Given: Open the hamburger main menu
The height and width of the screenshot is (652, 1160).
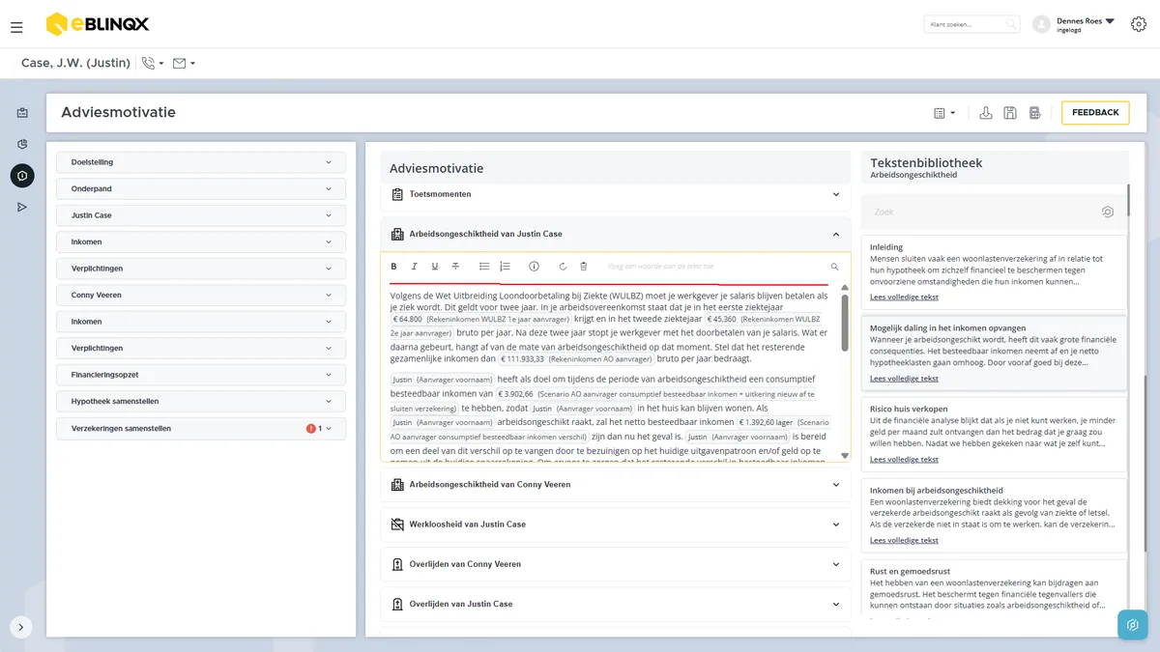Looking at the screenshot, I should pos(16,27).
